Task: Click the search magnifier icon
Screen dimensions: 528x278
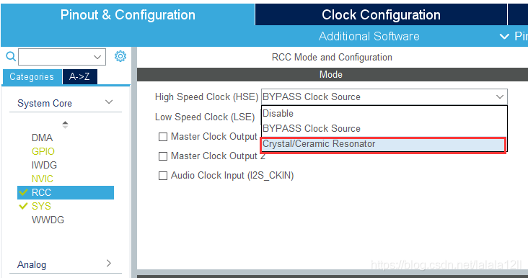Action: point(11,56)
